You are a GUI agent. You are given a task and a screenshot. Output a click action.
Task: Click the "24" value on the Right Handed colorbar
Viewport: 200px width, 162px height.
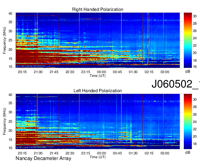tap(195, 38)
